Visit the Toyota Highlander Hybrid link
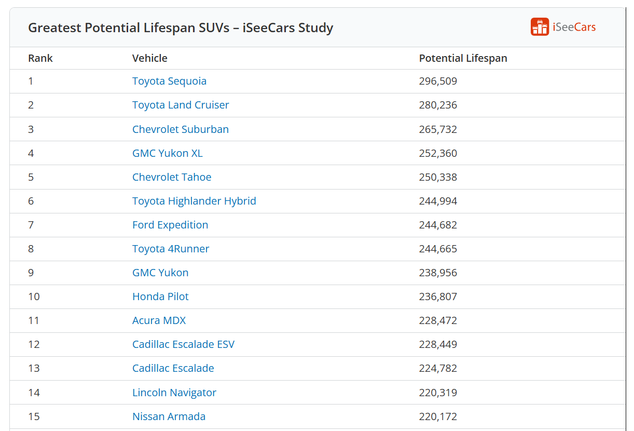Image resolution: width=634 pixels, height=431 pixels. click(194, 201)
